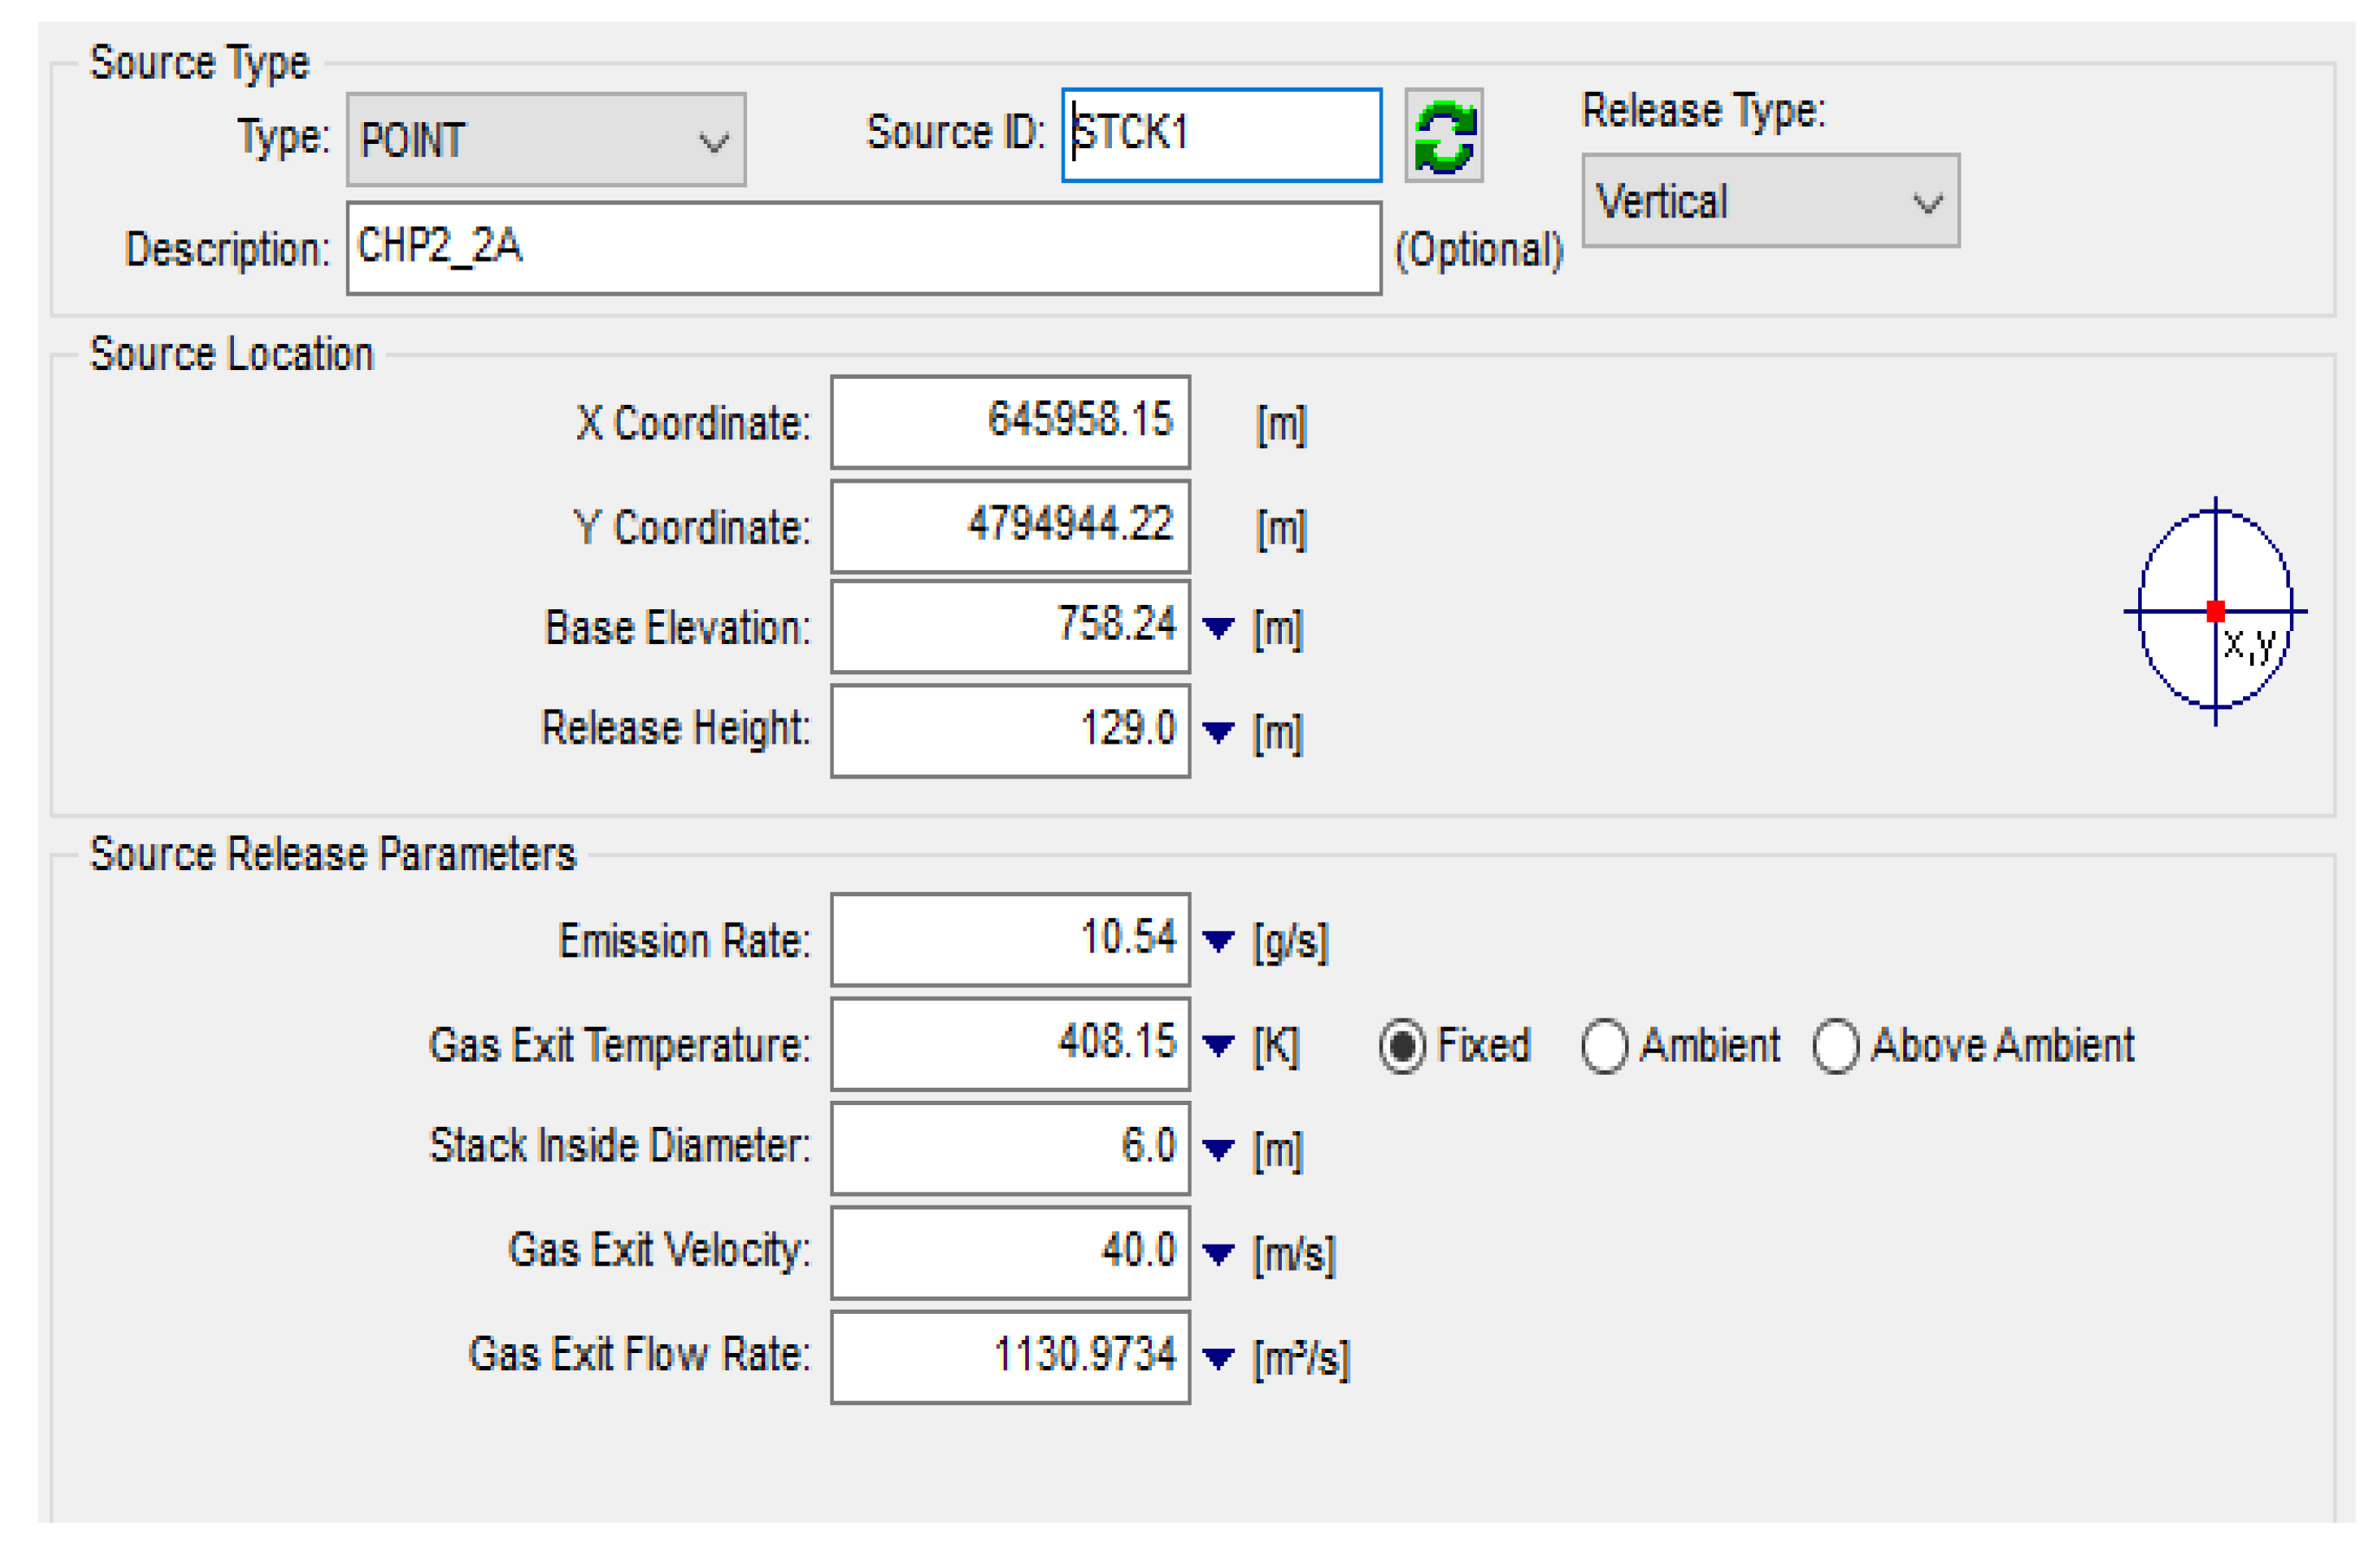Image resolution: width=2380 pixels, height=1548 pixels.
Task: Focus the X Coordinate input box
Action: click(x=1010, y=422)
